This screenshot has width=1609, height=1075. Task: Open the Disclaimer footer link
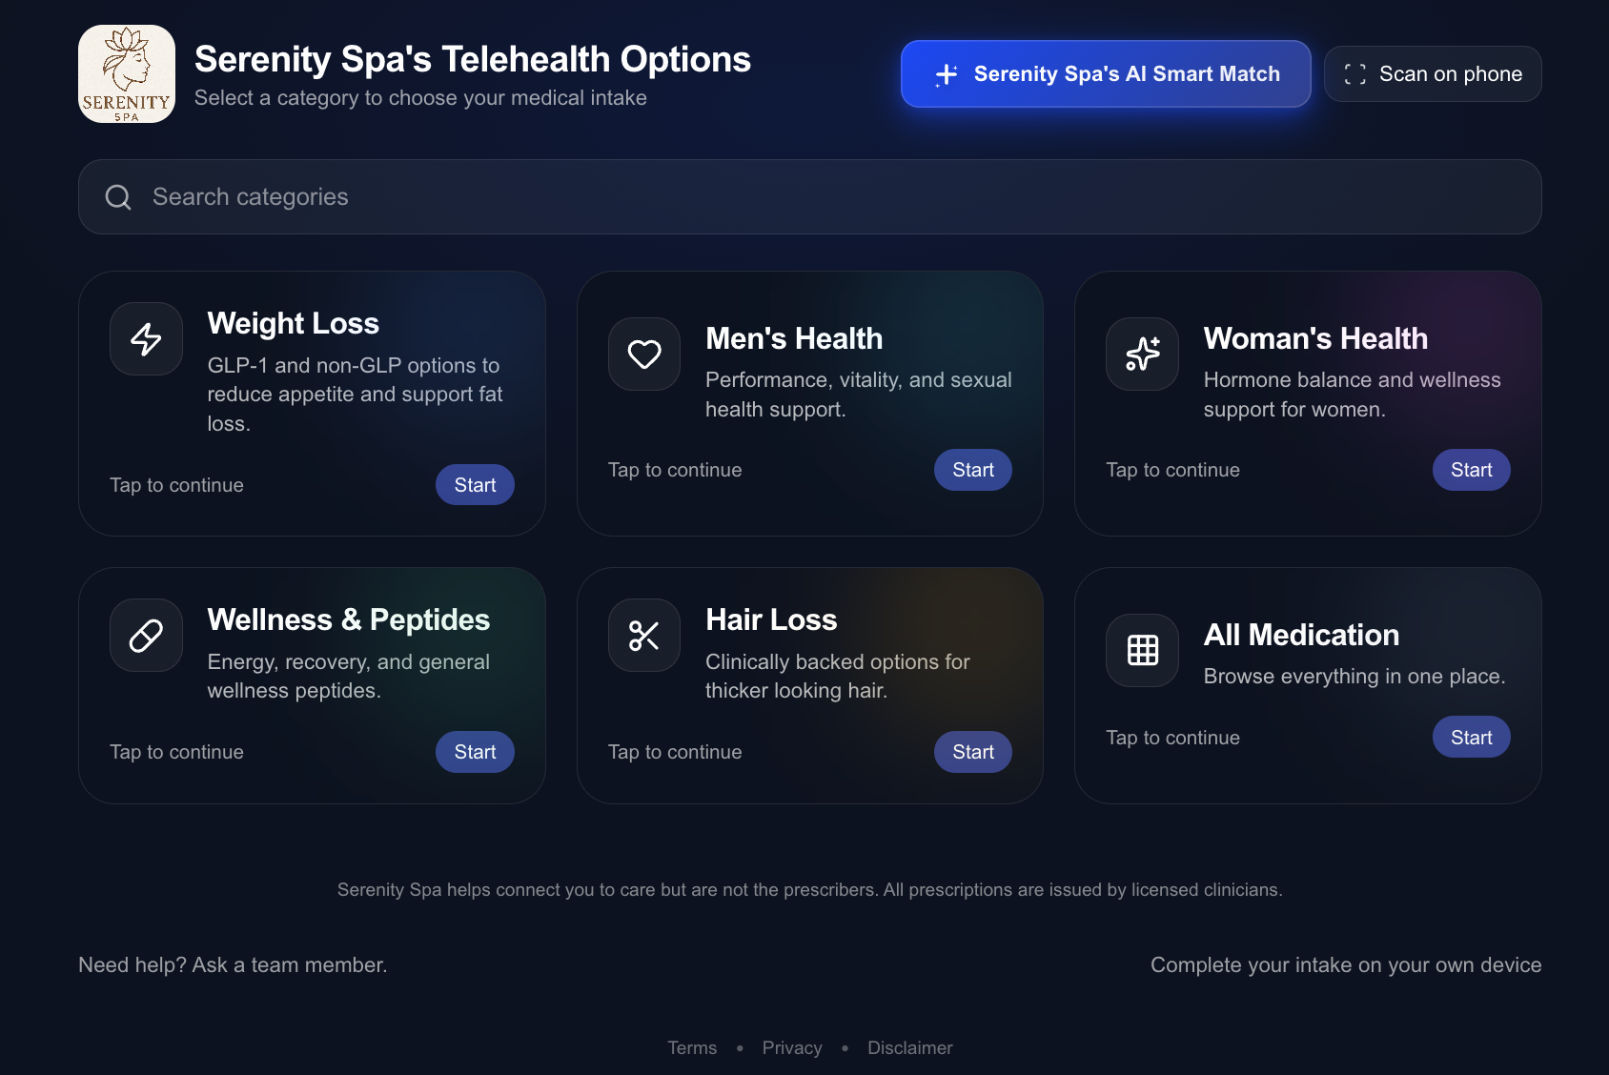click(910, 1047)
